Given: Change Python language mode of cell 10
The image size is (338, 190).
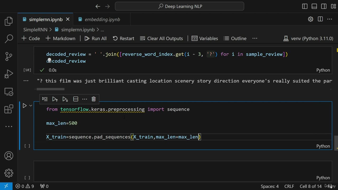Looking at the screenshot, I should click(x=323, y=70).
